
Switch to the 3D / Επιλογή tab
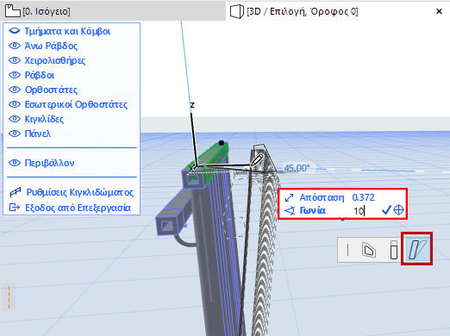click(303, 11)
